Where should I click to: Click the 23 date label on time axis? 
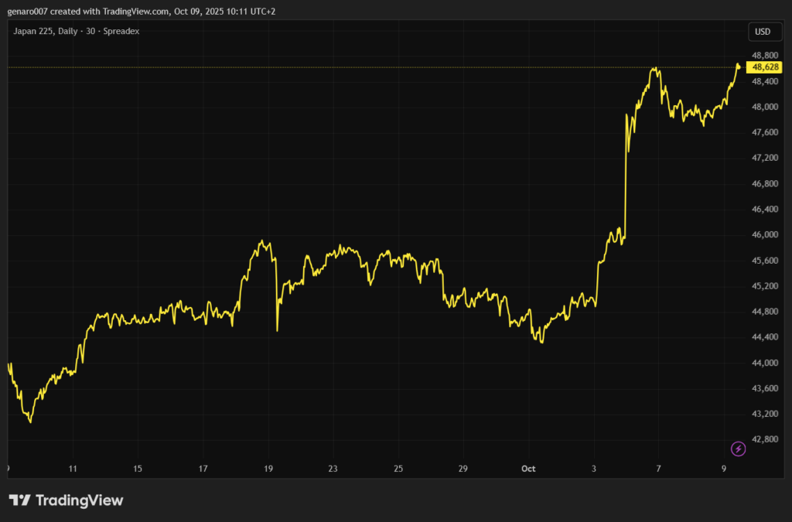click(x=333, y=469)
